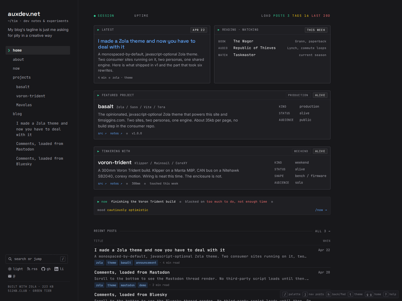Click the slash palette key hint
Viewport: 402px width, 301px height.
tap(285, 294)
